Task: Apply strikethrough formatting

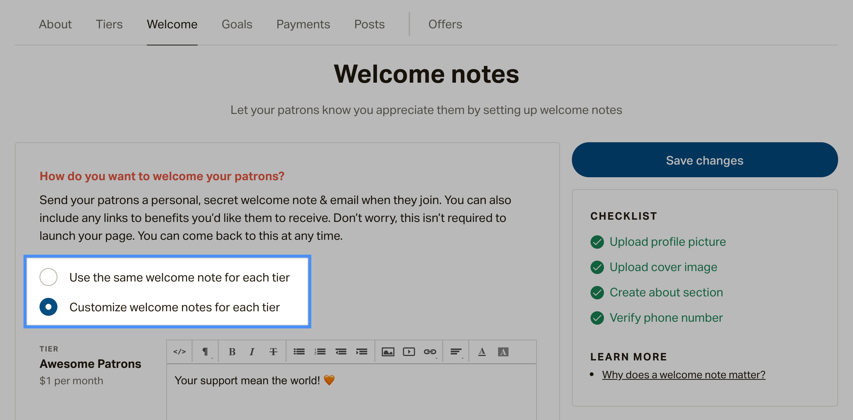Action: click(273, 351)
